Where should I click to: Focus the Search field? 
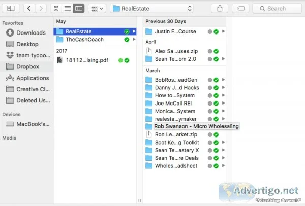(x=277, y=8)
